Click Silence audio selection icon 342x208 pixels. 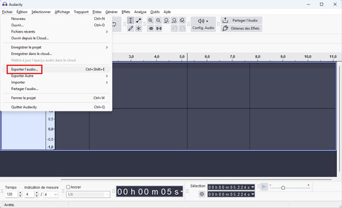159,29
